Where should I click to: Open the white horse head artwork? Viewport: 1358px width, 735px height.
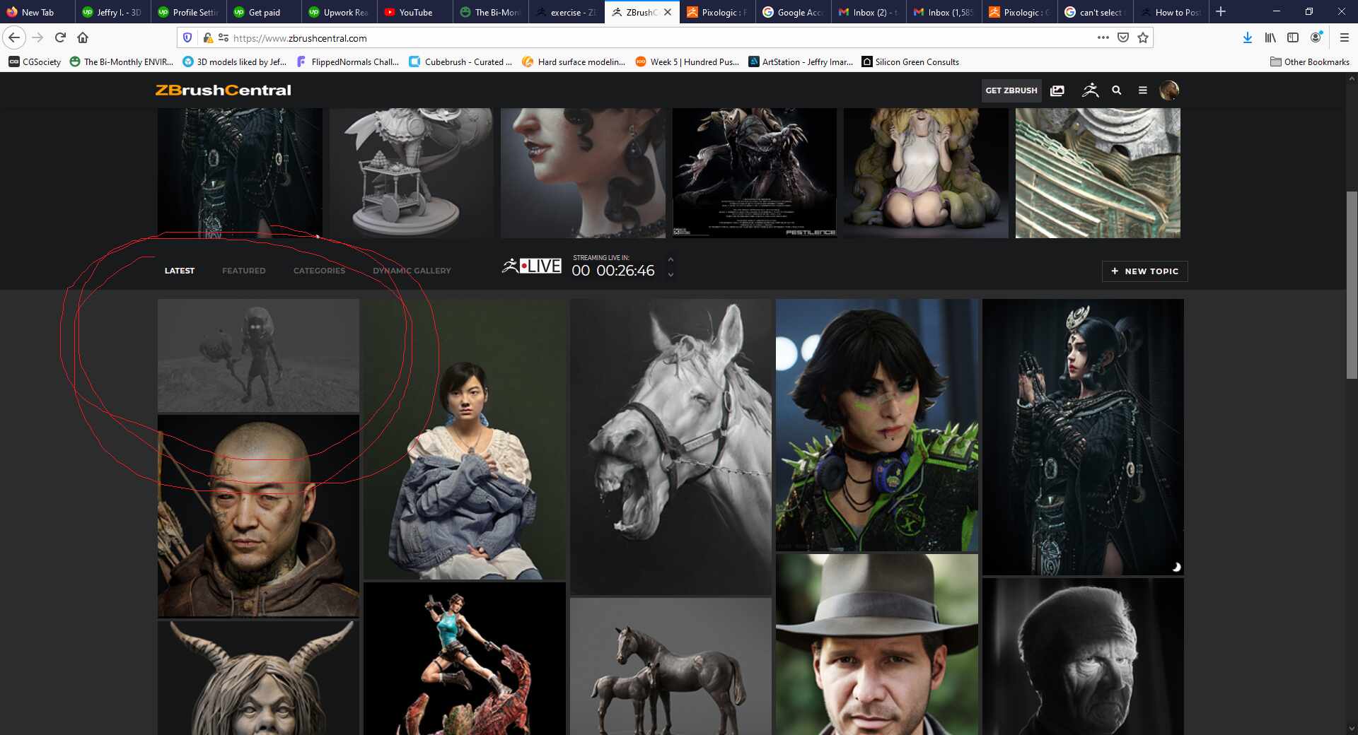pyautogui.click(x=671, y=447)
